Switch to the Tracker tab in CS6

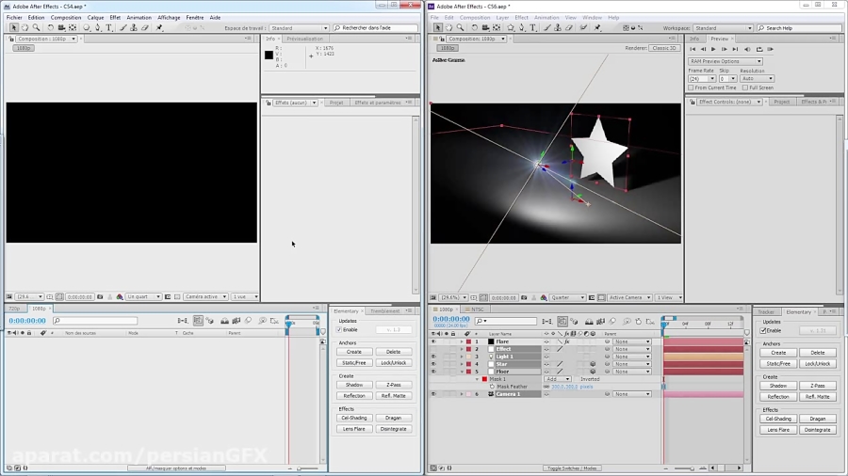766,312
